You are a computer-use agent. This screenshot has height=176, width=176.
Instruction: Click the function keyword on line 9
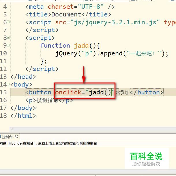click(x=55, y=46)
